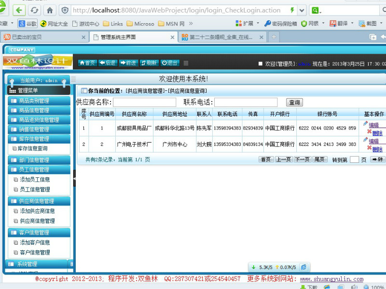Screen dimensions: 386x289
Task: Expand the 系统管理 menu section
Action: pyautogui.click(x=37, y=264)
